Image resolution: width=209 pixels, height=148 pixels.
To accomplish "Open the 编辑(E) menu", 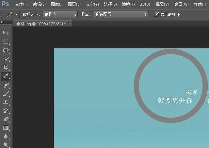I will point(39,4).
